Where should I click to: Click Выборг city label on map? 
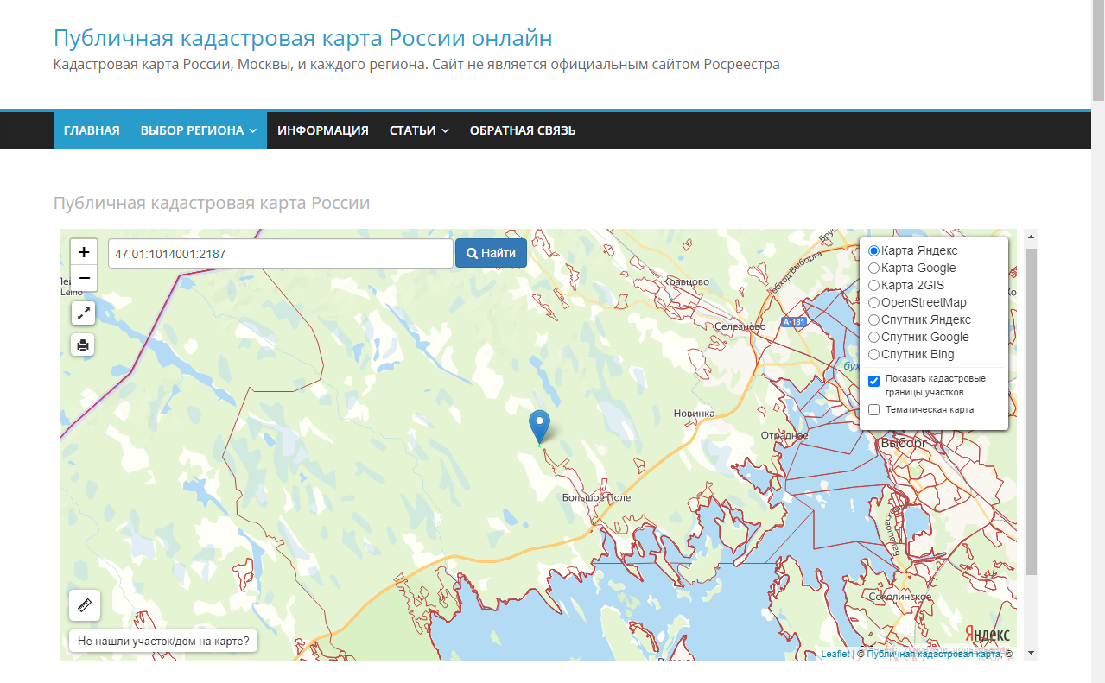pos(904,443)
